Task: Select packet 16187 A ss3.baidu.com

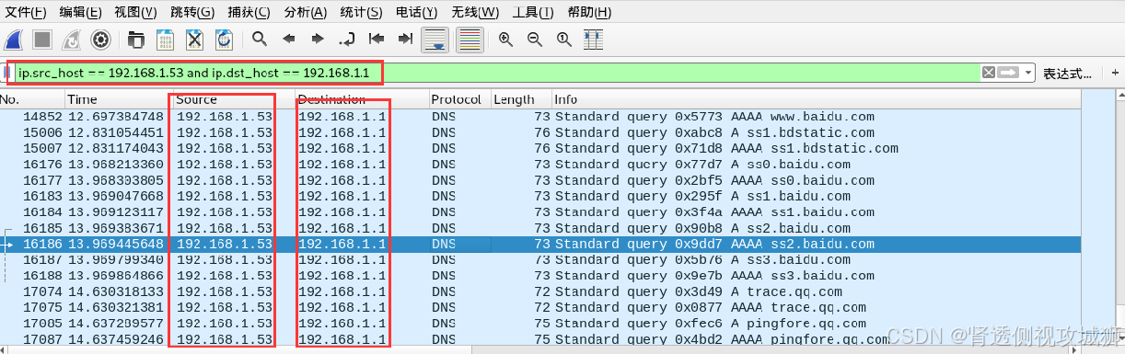Action: 539,259
